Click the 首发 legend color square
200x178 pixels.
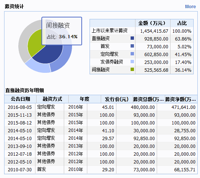click(x=132, y=46)
